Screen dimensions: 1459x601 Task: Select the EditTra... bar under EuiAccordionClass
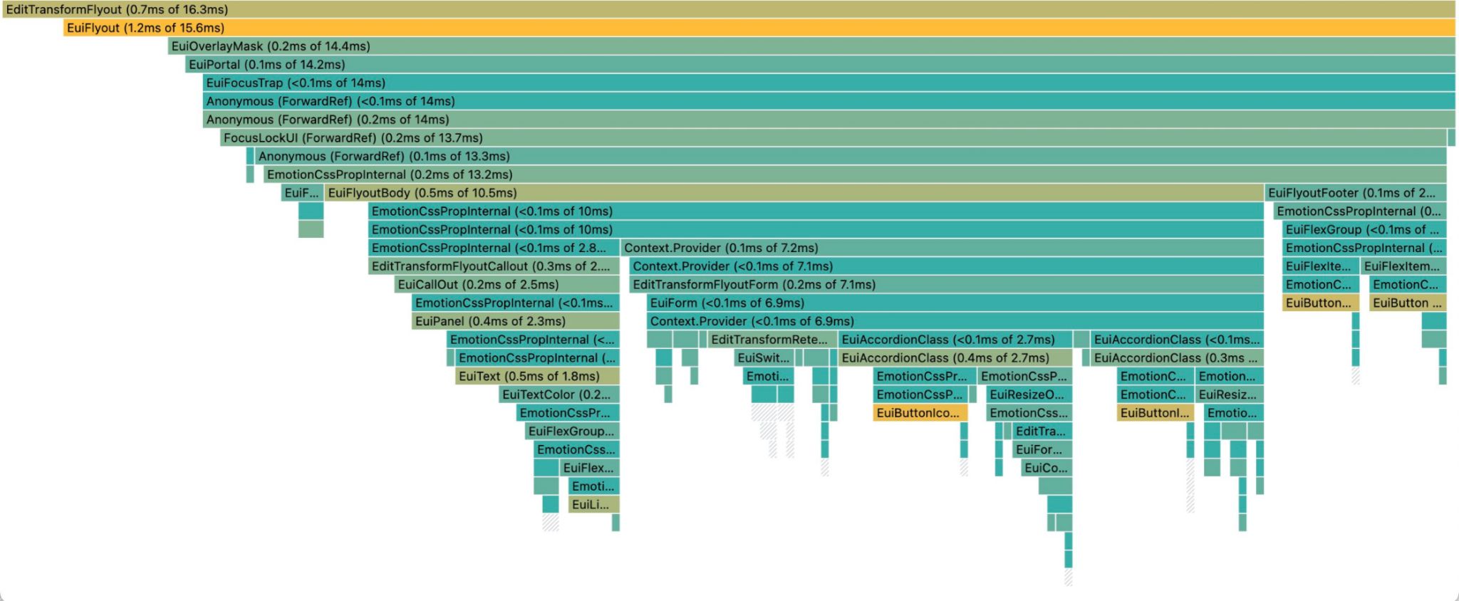pos(1042,432)
